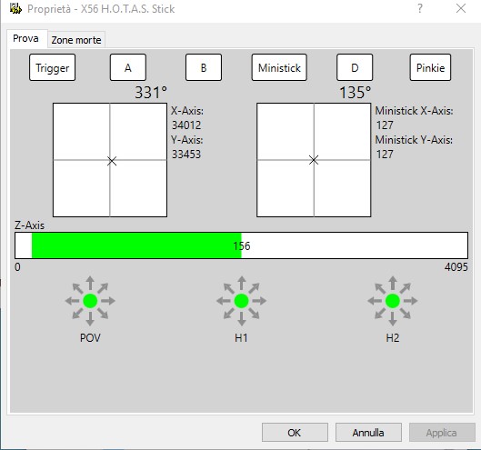Click the Y-Axis value 33453

(186, 154)
